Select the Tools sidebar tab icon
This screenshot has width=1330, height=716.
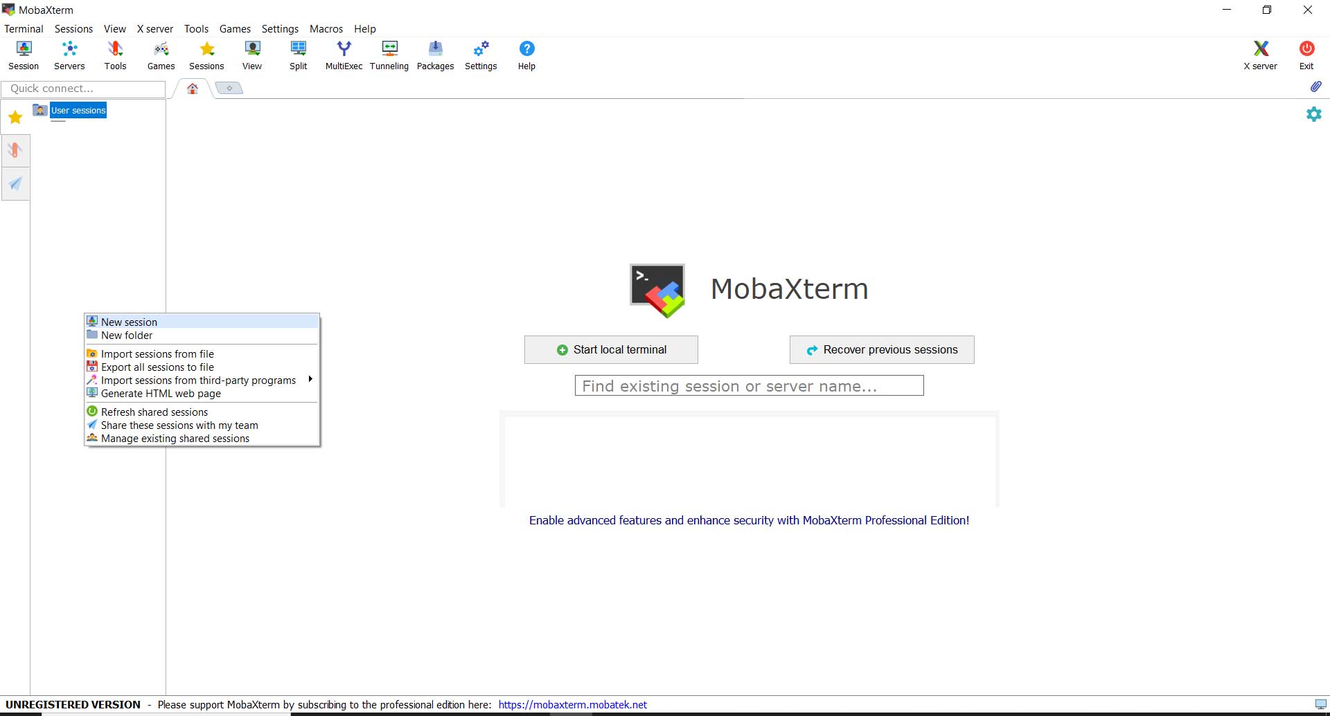pos(15,150)
